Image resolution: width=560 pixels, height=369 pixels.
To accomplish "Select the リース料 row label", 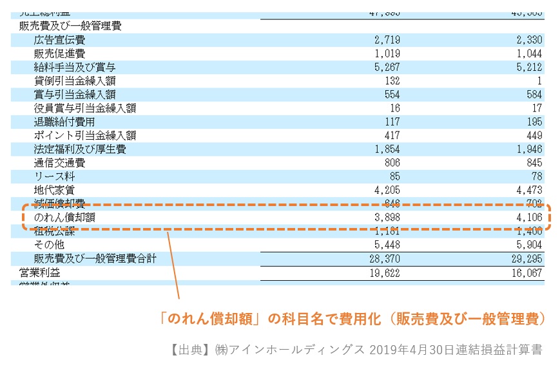I will coord(54,176).
